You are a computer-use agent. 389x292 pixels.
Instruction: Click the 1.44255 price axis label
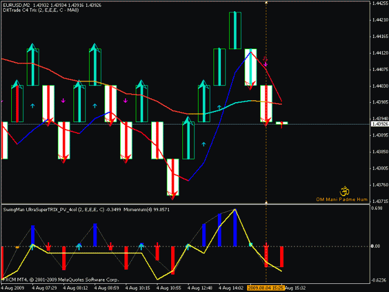click(380, 3)
